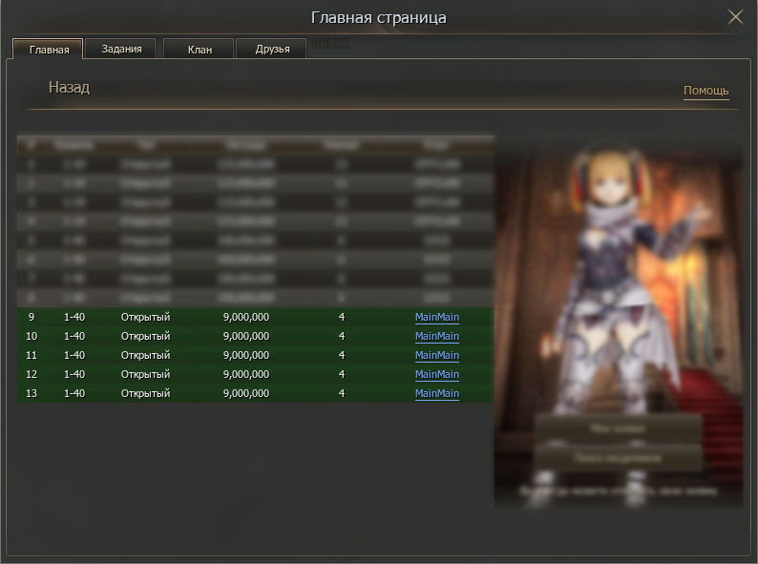Open the Задания tab
758x564 pixels.
point(122,49)
